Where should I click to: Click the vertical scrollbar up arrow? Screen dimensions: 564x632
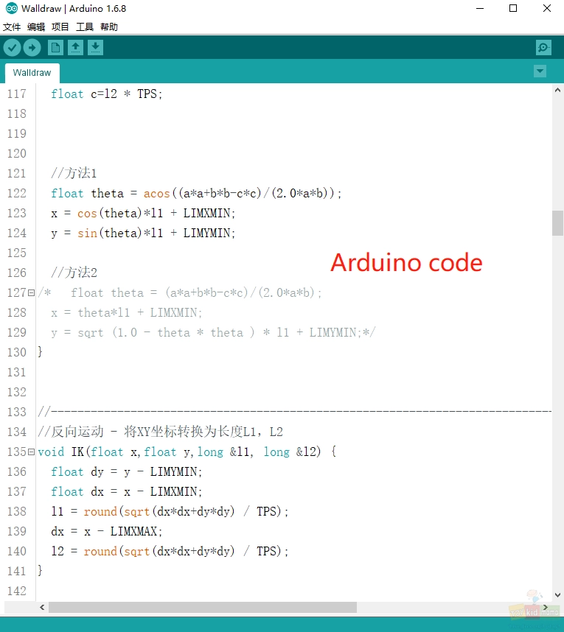pos(557,91)
